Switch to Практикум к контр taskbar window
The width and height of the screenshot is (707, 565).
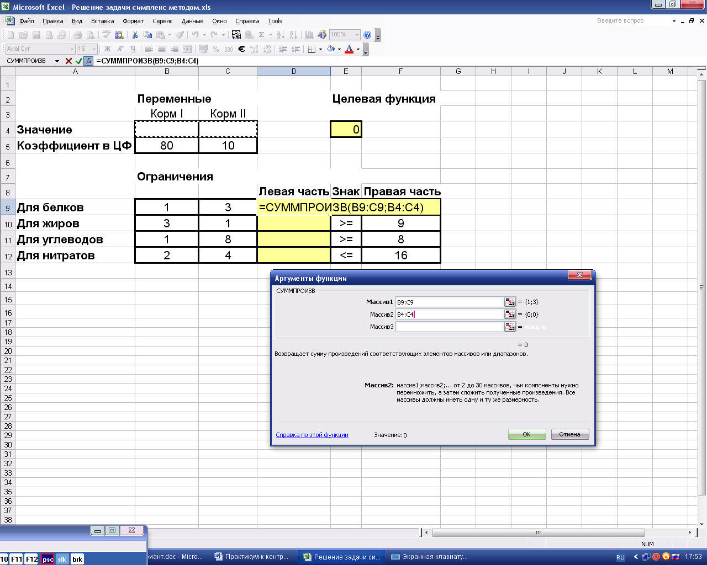[x=252, y=557]
